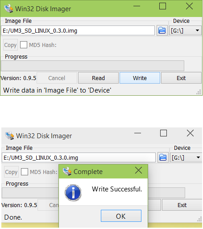Close the Complete dialog with X
Image resolution: width=203 pixels, height=229 pixels.
[x=138, y=170]
